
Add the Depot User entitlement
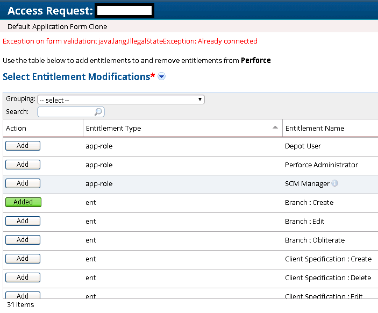[23, 146]
